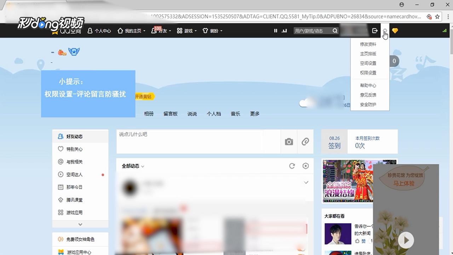This screenshot has width=453, height=255.
Task: Click the logout icon in the navbar
Action: click(374, 31)
